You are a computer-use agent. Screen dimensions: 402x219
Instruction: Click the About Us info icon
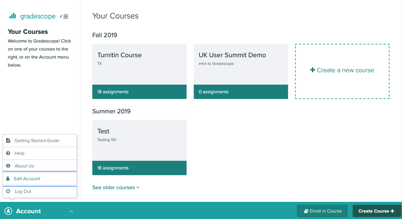[x=8, y=166]
